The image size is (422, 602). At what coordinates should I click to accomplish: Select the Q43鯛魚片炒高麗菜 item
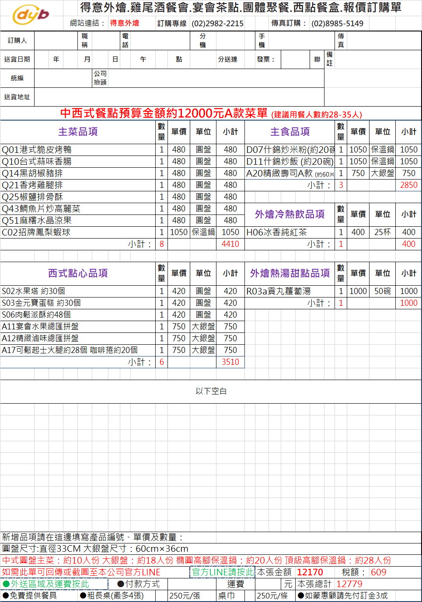coord(78,209)
